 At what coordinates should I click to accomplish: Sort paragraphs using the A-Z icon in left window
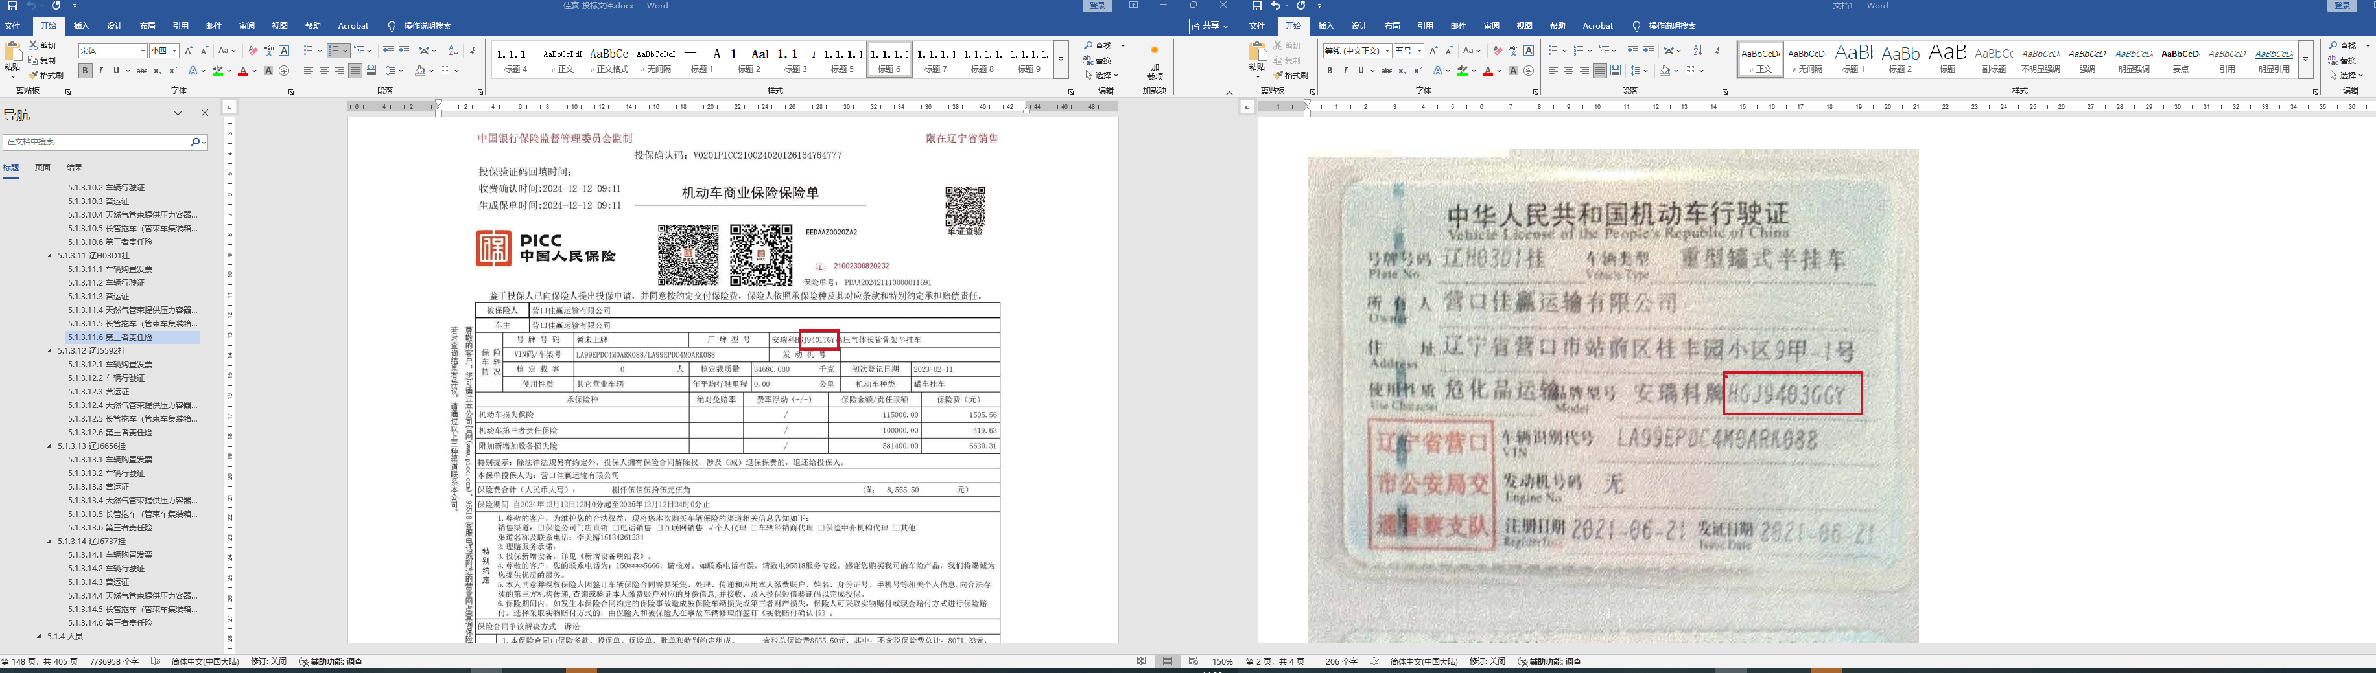(x=453, y=51)
